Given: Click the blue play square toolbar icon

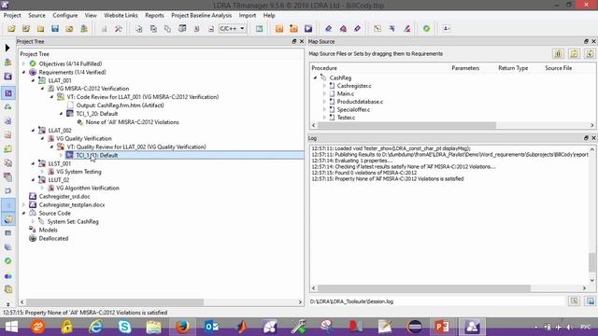Looking at the screenshot, I should 308,29.
